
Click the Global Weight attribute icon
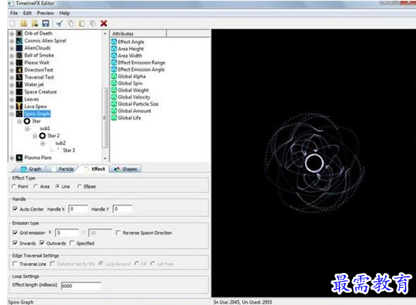click(x=114, y=90)
